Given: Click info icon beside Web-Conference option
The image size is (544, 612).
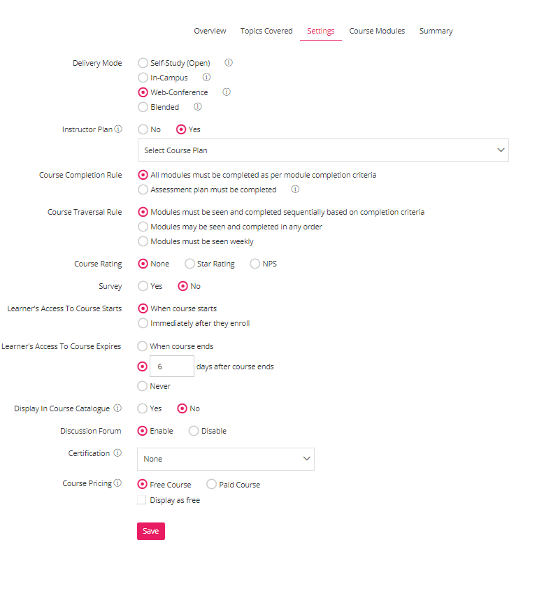Looking at the screenshot, I should pos(227,92).
